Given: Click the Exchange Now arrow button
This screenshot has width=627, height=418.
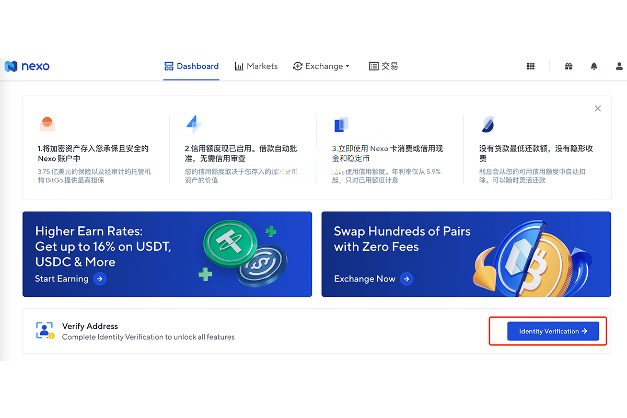Looking at the screenshot, I should point(407,278).
